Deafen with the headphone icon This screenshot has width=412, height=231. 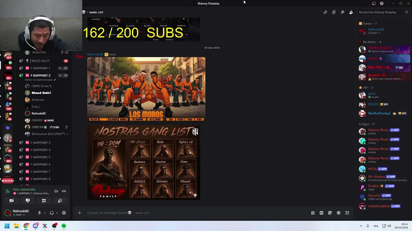coord(51,213)
